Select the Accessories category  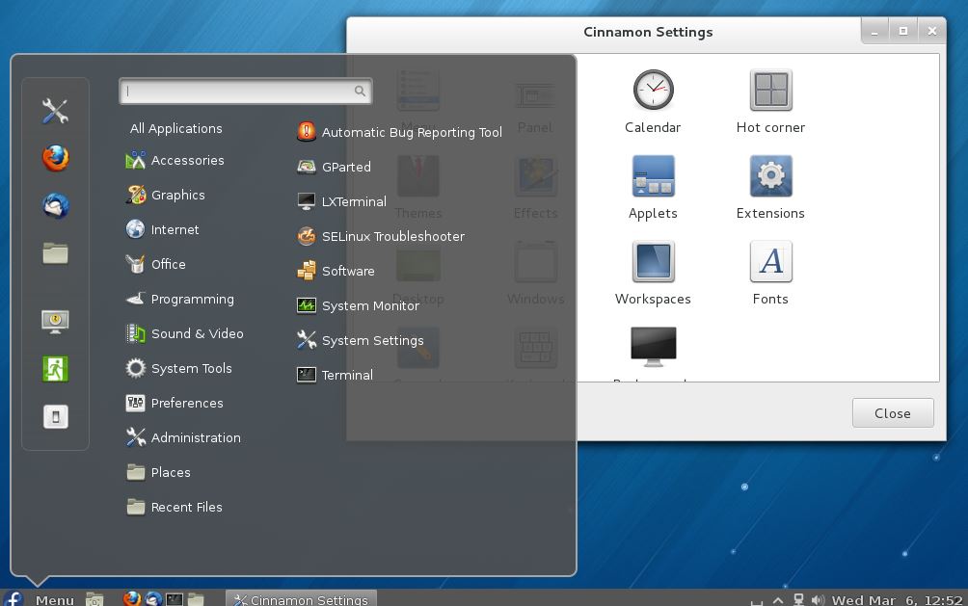click(x=175, y=161)
